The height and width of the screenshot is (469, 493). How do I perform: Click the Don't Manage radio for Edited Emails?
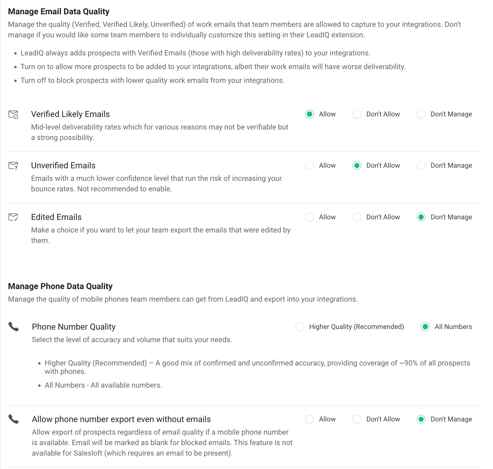pyautogui.click(x=421, y=217)
